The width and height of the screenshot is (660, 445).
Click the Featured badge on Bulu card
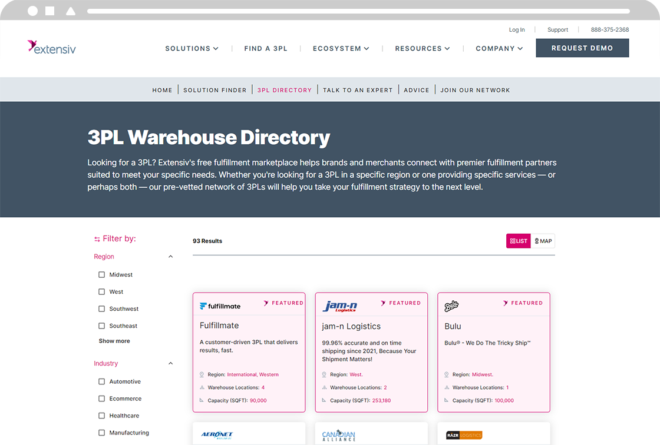click(523, 303)
